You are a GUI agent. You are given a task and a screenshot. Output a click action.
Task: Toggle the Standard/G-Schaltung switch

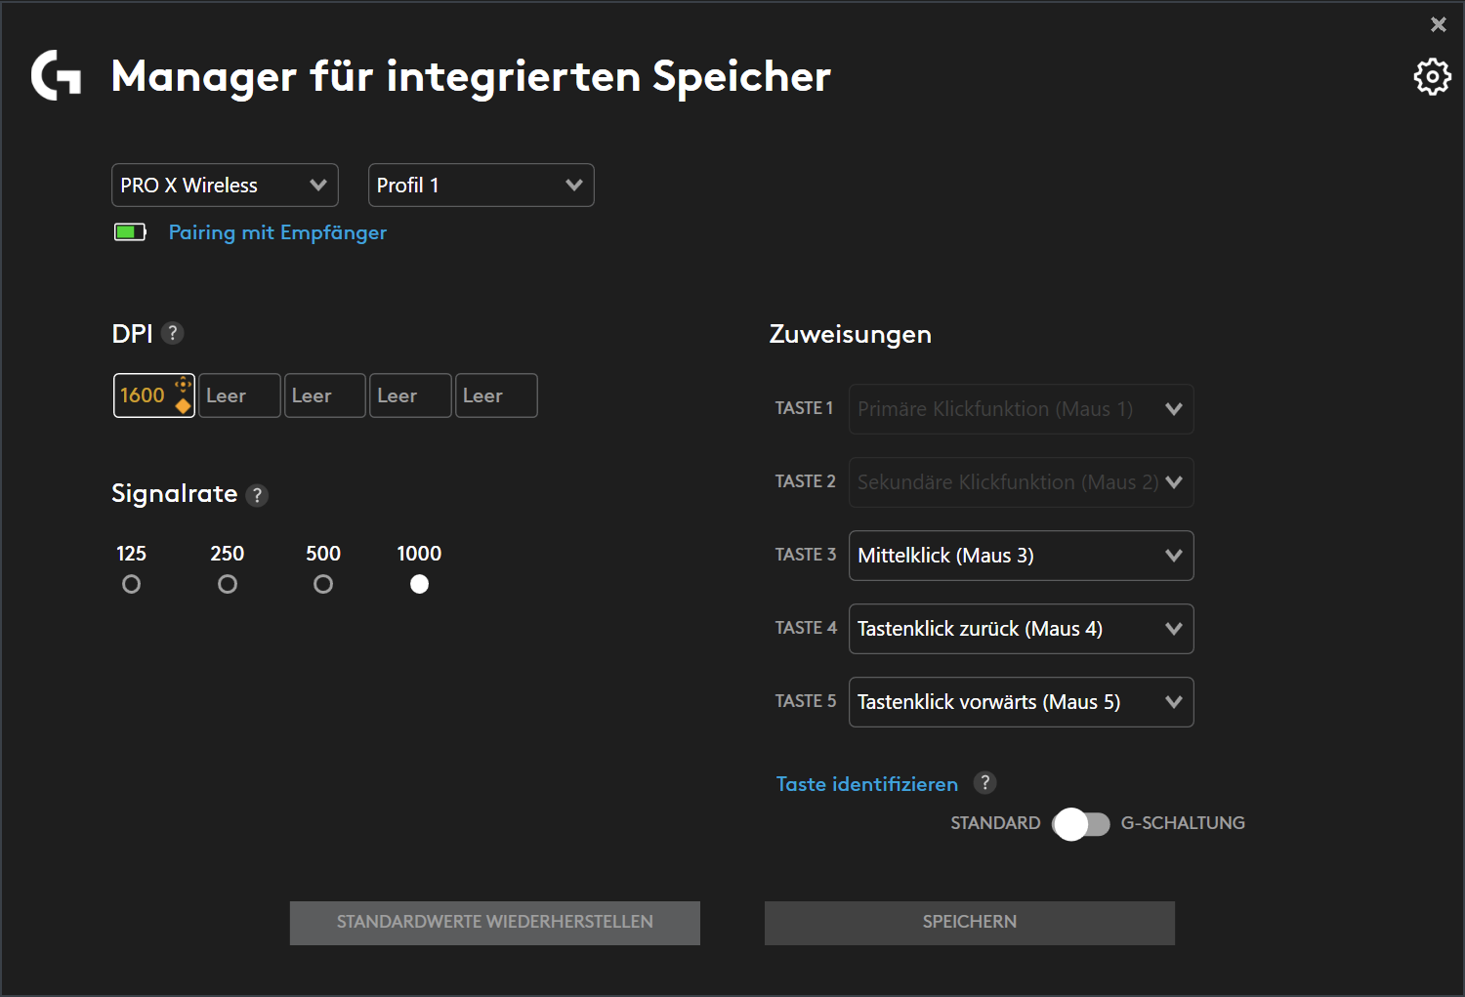(x=1081, y=824)
